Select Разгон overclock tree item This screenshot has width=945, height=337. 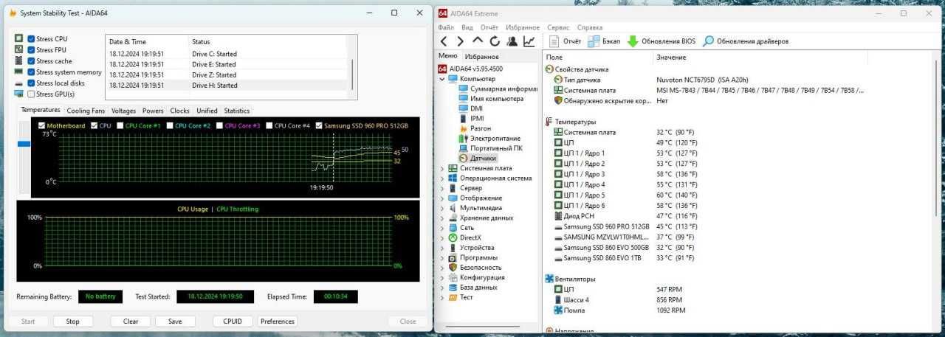(x=474, y=128)
